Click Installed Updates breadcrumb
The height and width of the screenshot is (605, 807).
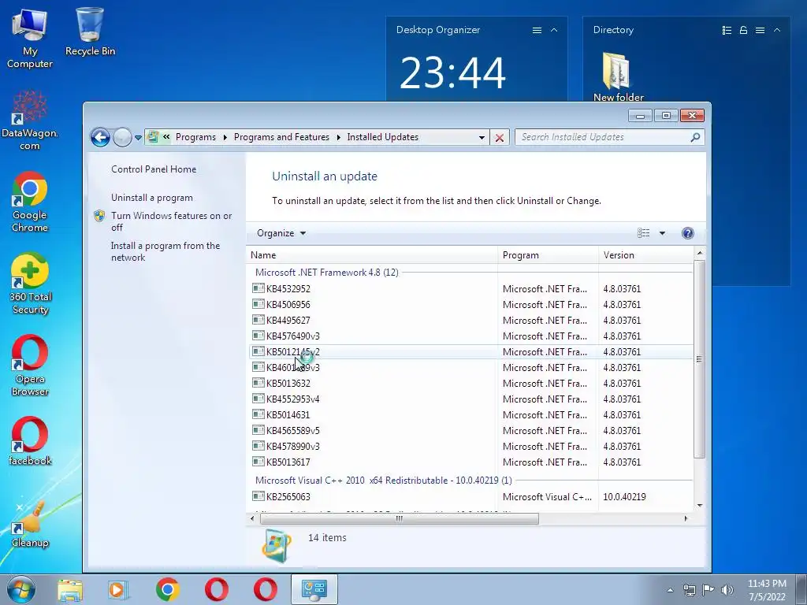(382, 137)
